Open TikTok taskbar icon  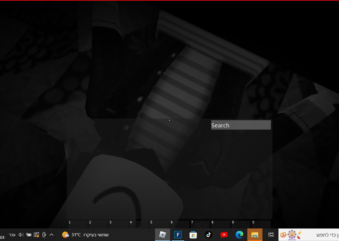tap(208, 235)
